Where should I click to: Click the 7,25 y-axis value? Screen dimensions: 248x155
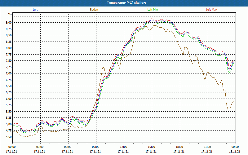tap(9, 67)
